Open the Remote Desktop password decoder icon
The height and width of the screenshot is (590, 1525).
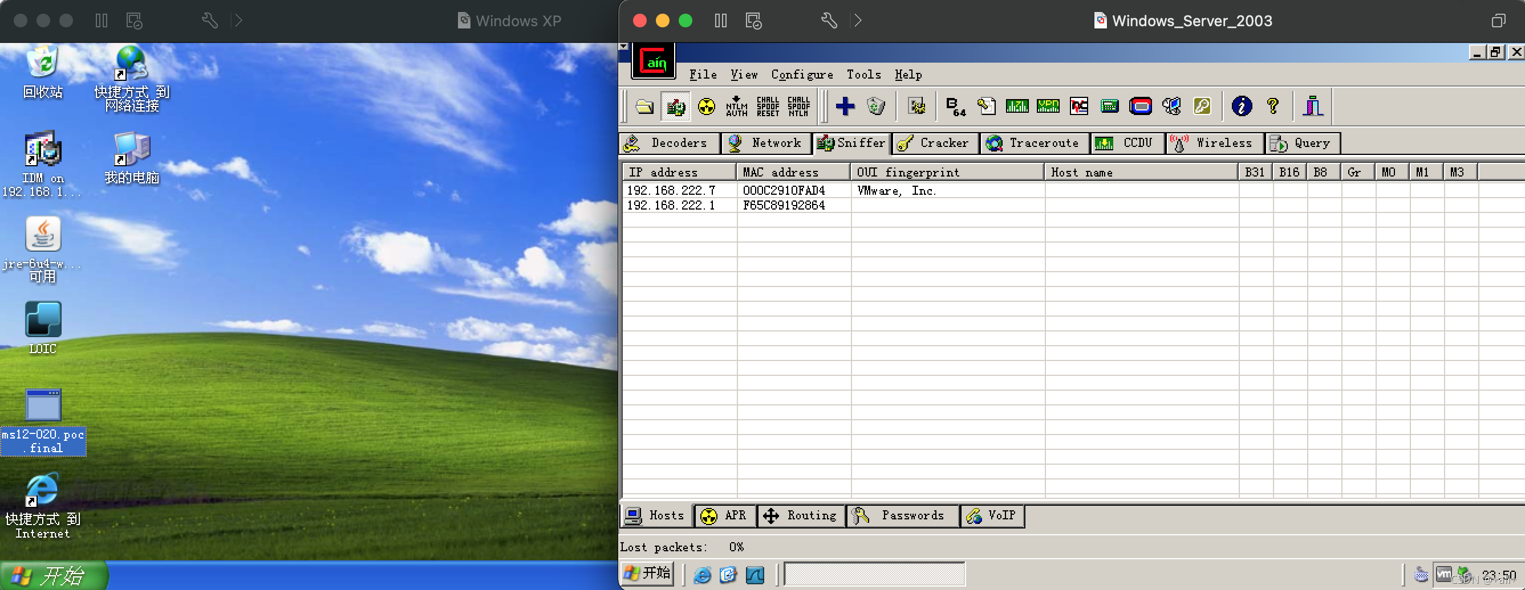click(x=1171, y=106)
